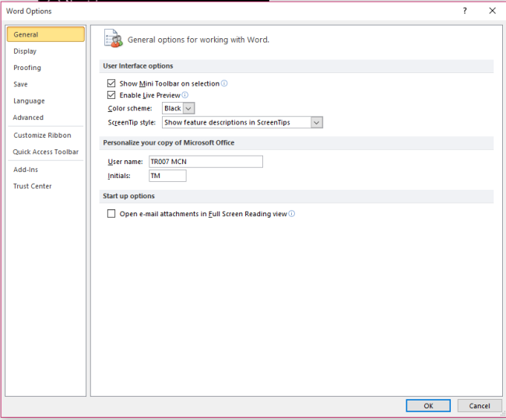Click the Live Preview info icon
This screenshot has width=506, height=420.
tap(185, 95)
